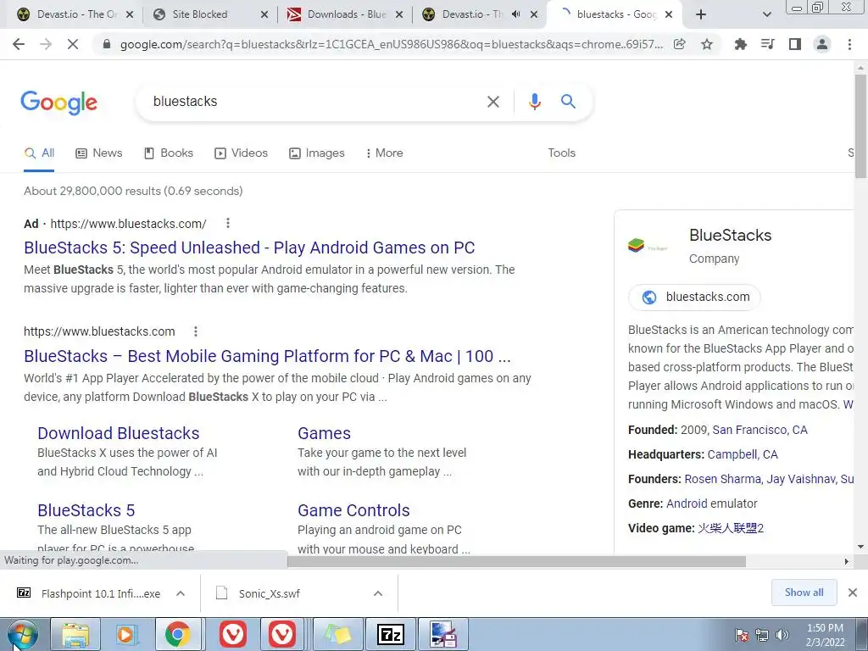
Task: Open the search Tools button
Action: click(561, 153)
